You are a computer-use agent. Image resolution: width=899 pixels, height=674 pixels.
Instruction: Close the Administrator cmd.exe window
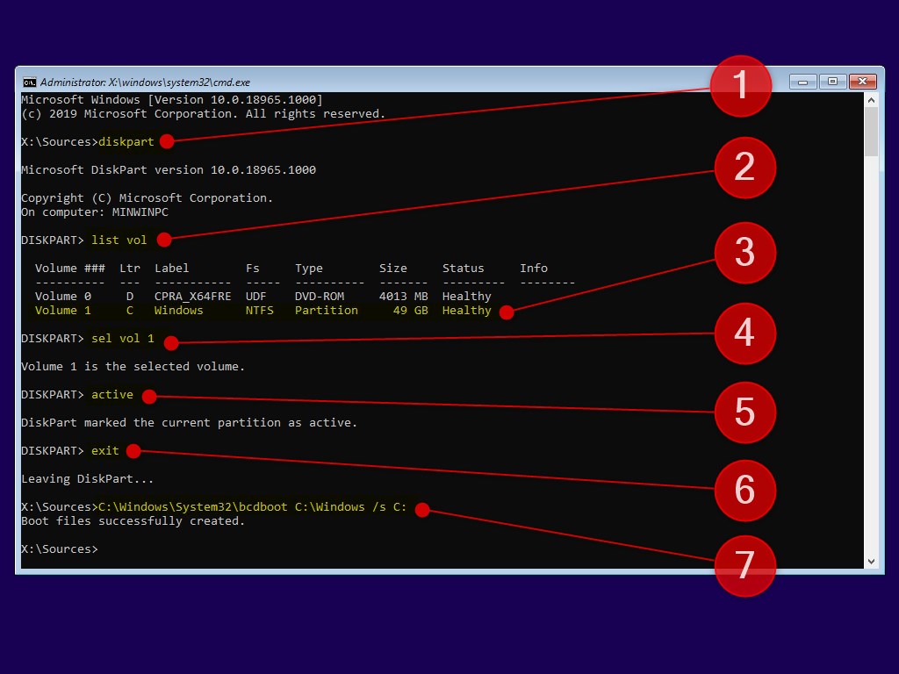pos(862,82)
